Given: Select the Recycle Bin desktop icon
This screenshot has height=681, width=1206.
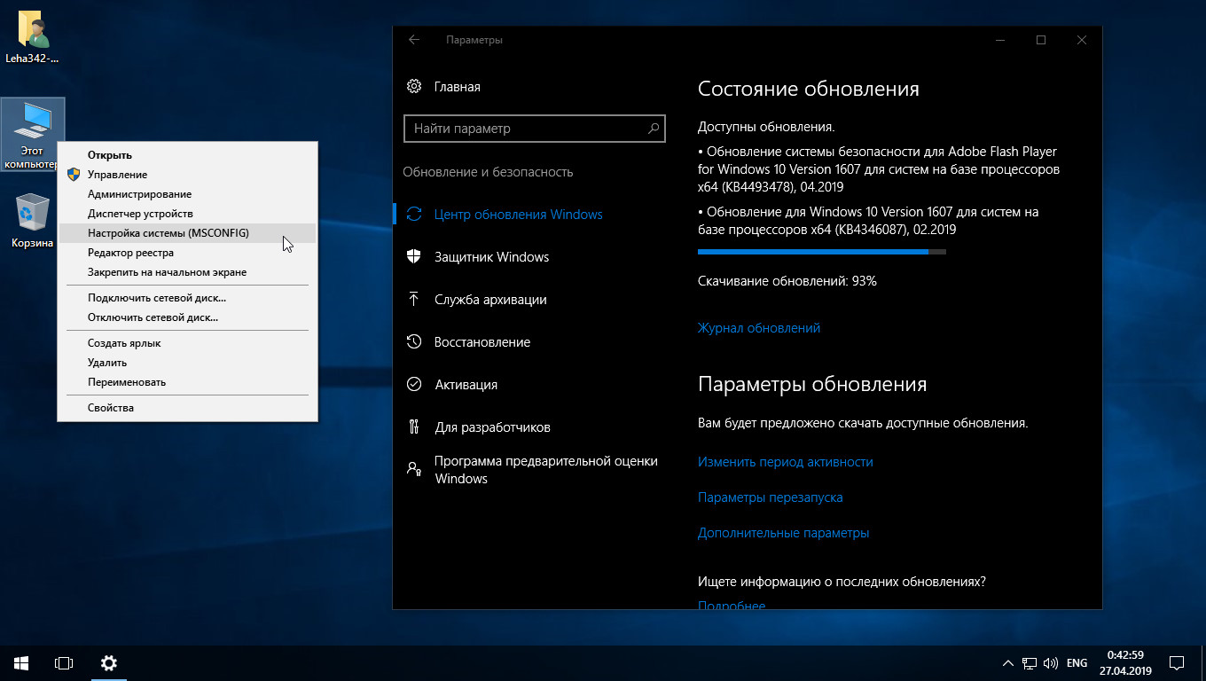Looking at the screenshot, I should tap(33, 222).
